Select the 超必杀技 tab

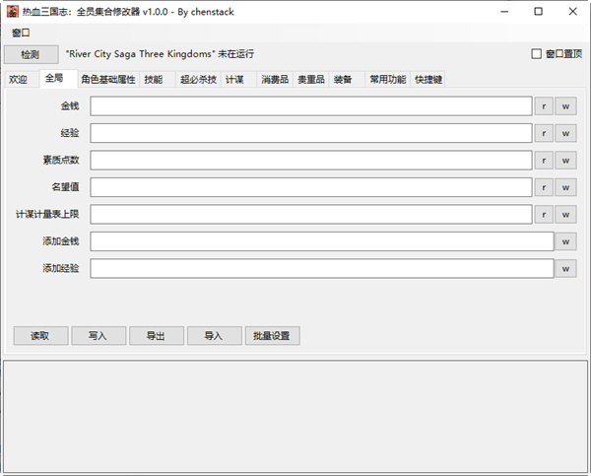tap(198, 80)
